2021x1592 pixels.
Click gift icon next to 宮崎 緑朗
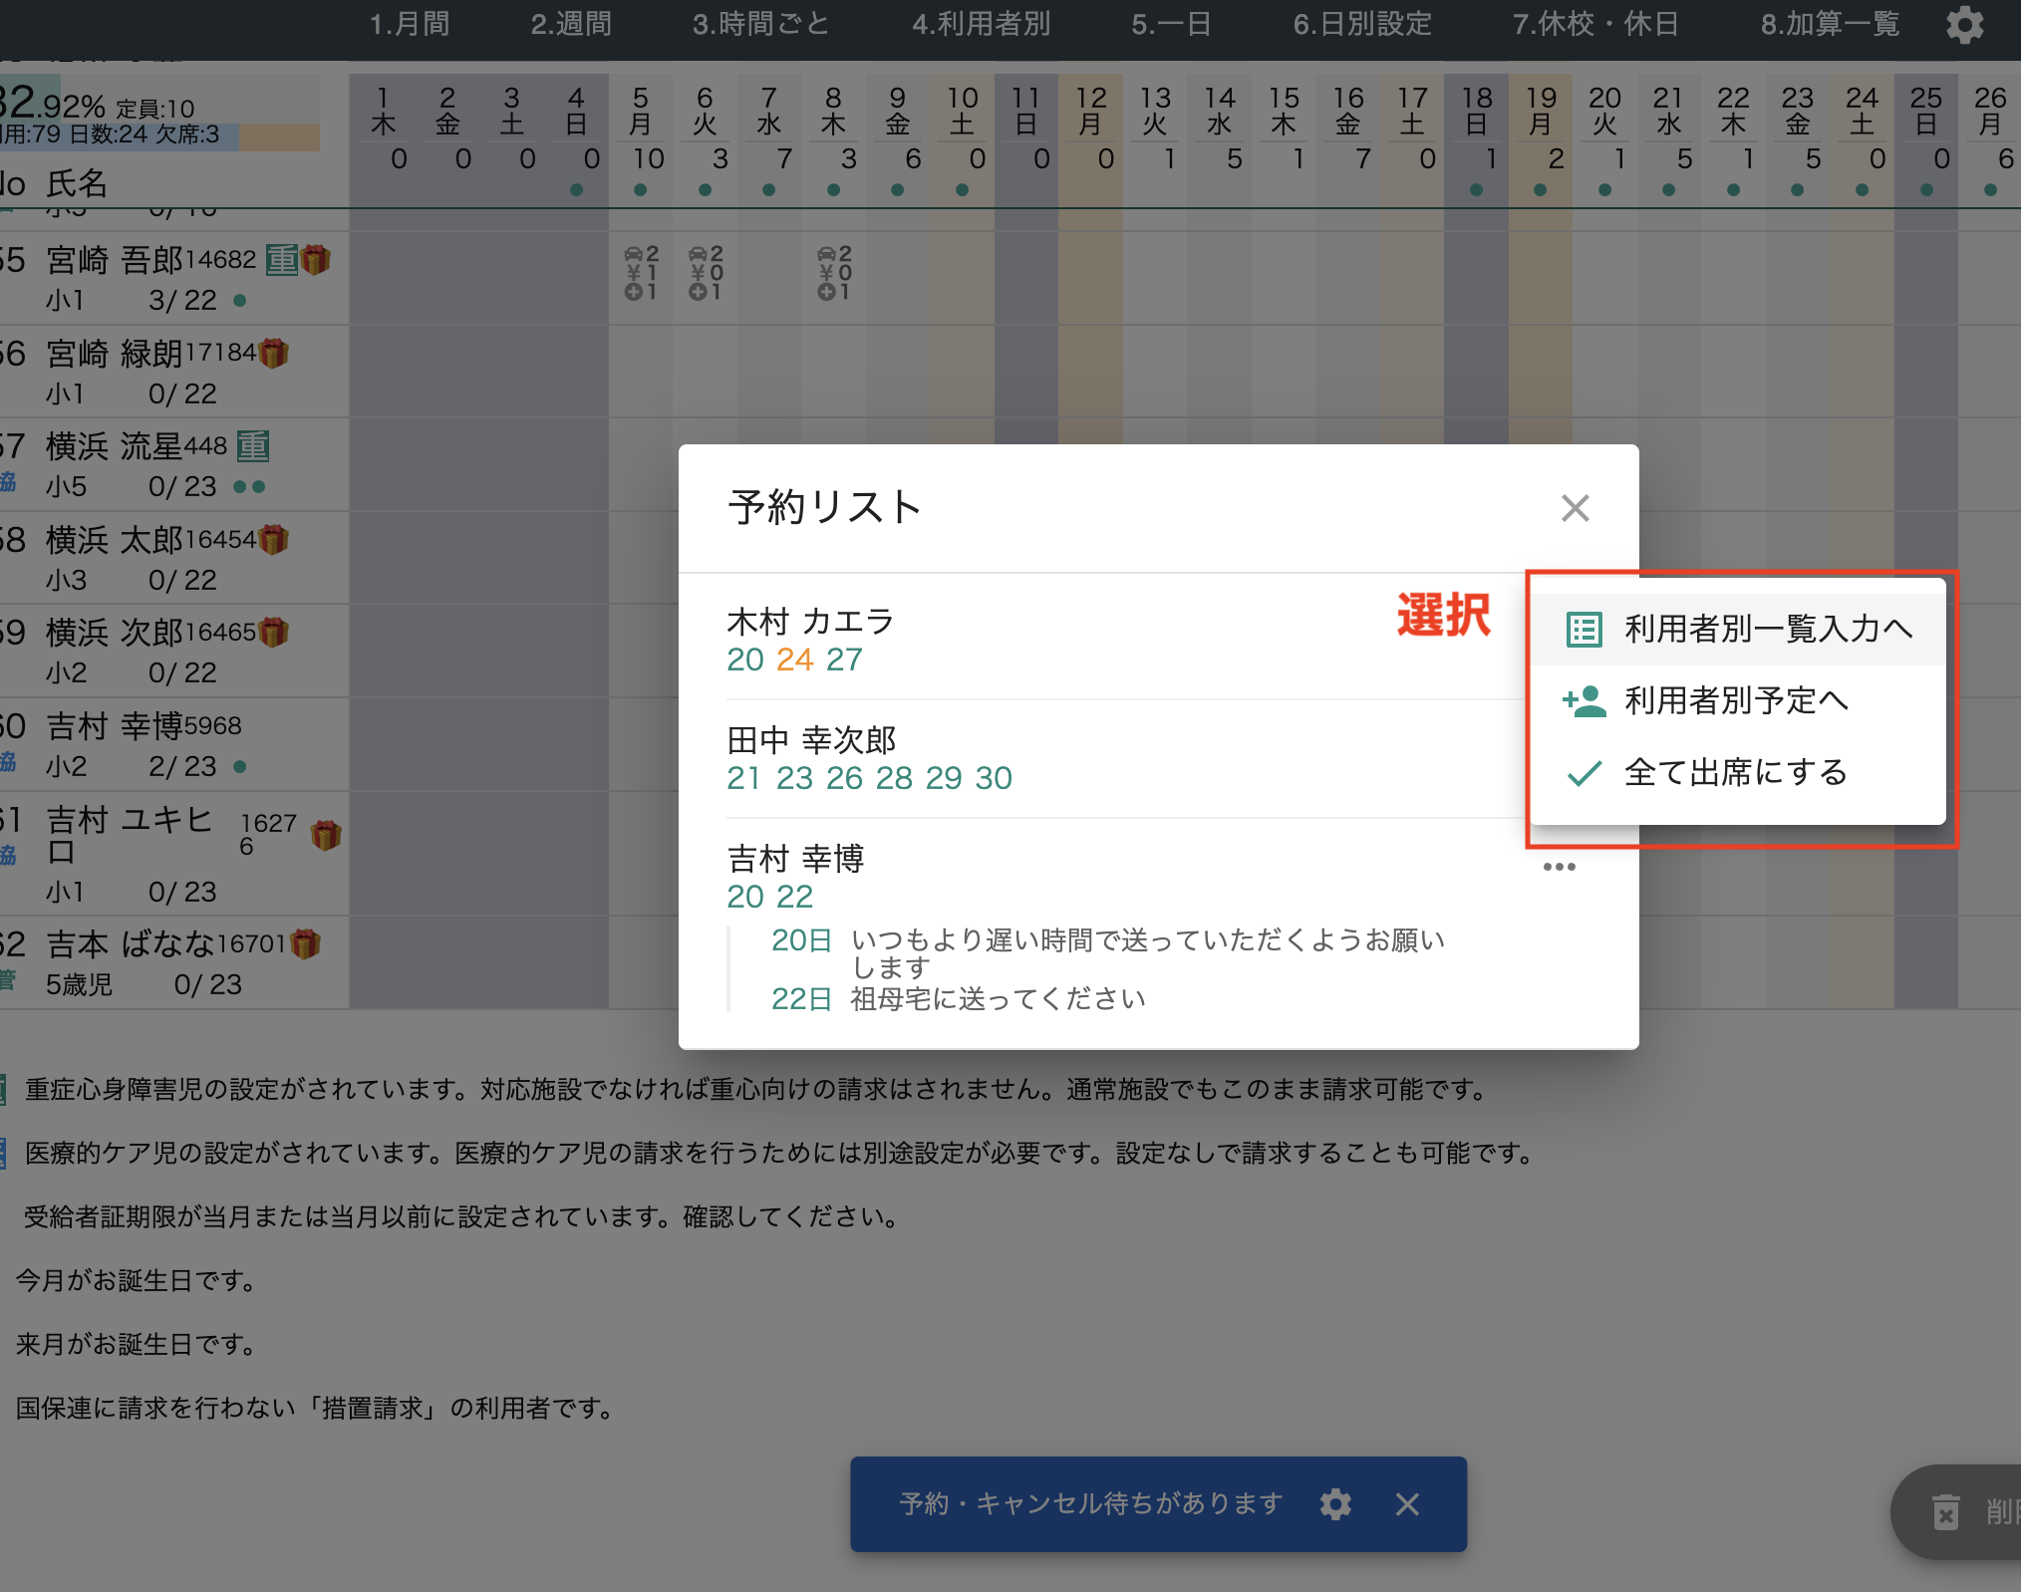[274, 353]
